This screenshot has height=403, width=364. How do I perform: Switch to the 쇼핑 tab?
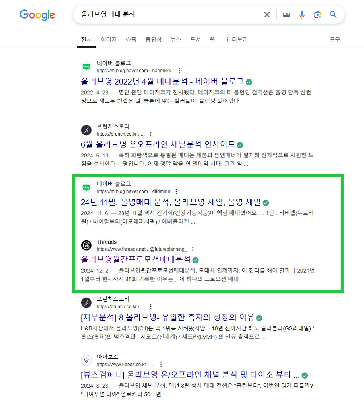(x=131, y=39)
